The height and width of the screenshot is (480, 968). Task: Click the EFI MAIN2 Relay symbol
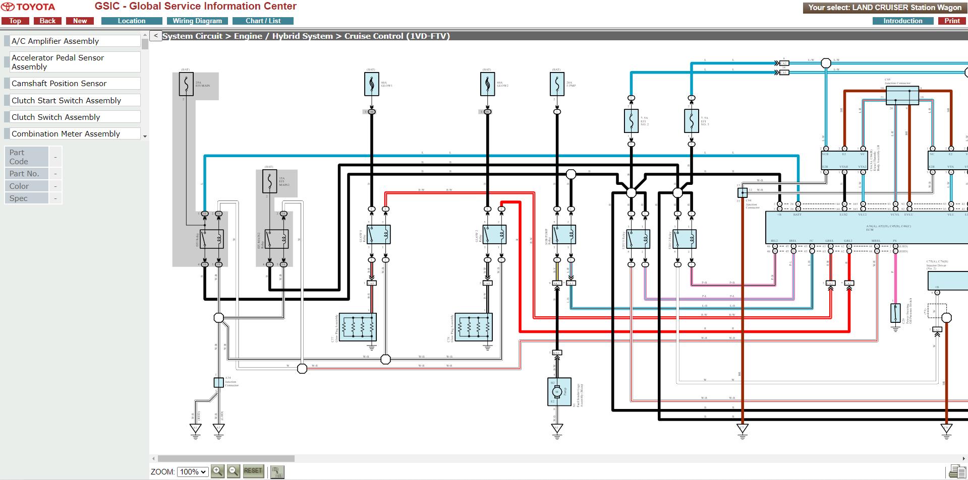[x=276, y=239]
